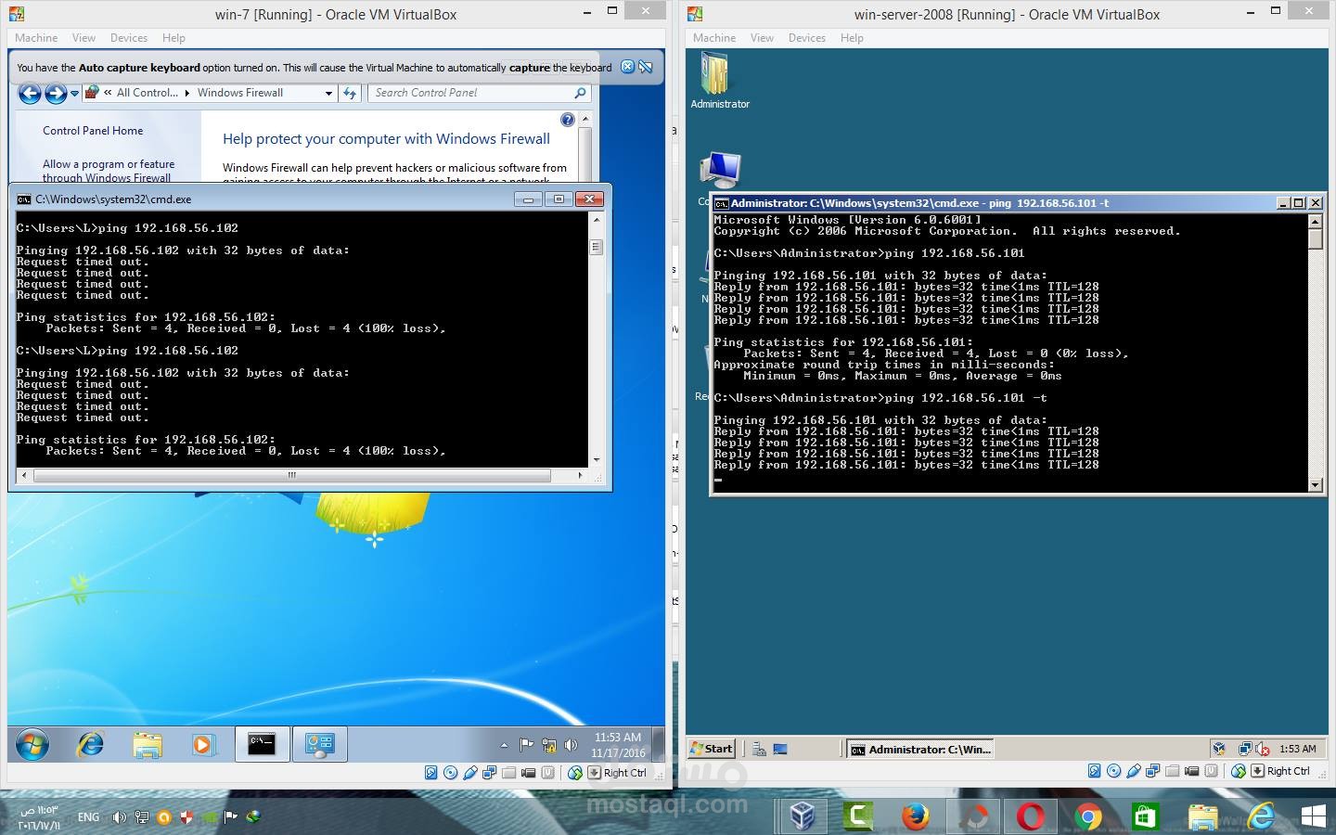
Task: Open recent pages dropdown beside forward arrow
Action: [74, 93]
